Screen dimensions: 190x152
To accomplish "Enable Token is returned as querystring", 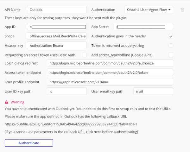I will [171, 46].
